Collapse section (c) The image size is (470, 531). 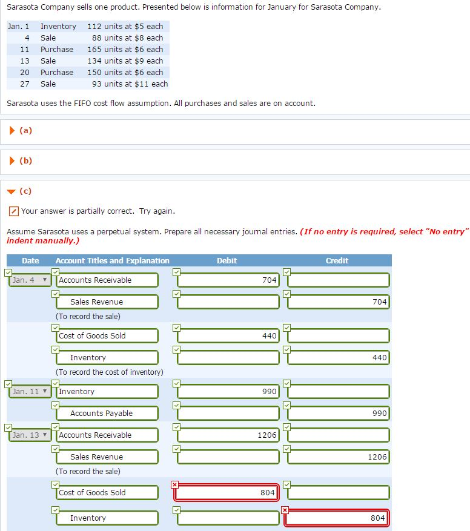pyautogui.click(x=11, y=191)
